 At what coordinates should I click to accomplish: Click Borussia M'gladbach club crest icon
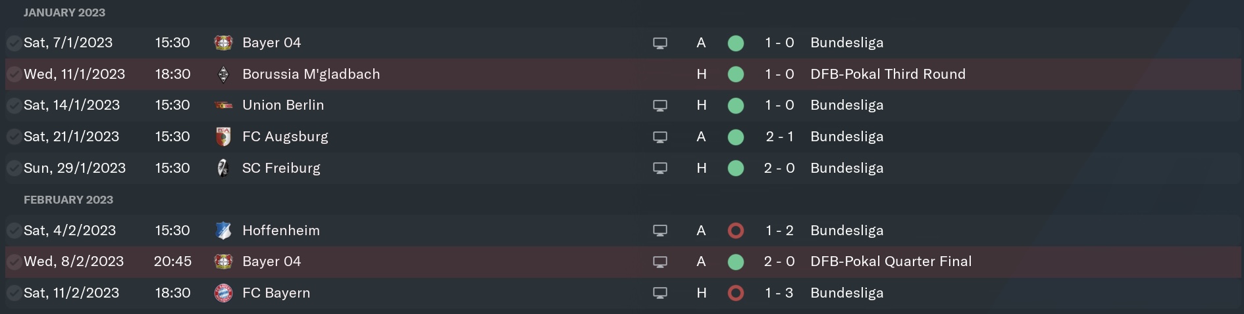click(223, 74)
